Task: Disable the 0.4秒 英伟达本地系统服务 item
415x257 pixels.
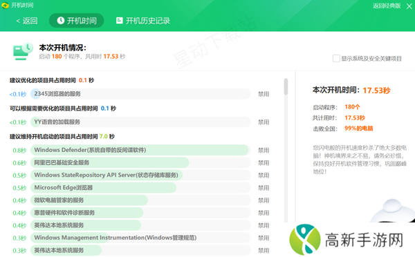Action: [264, 225]
